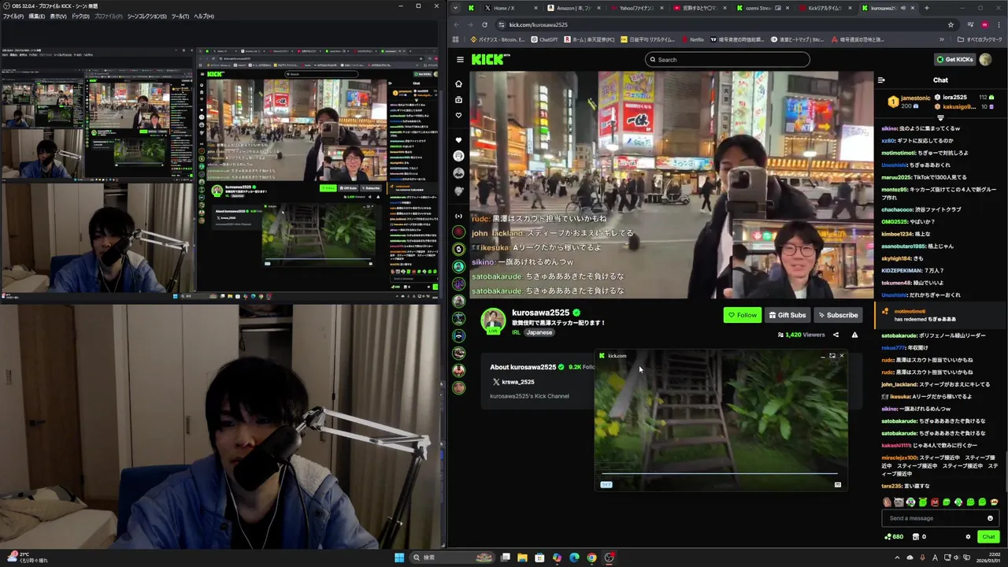Click user profile avatar in Kick header
Screen dimensions: 1008x567
point(985,59)
